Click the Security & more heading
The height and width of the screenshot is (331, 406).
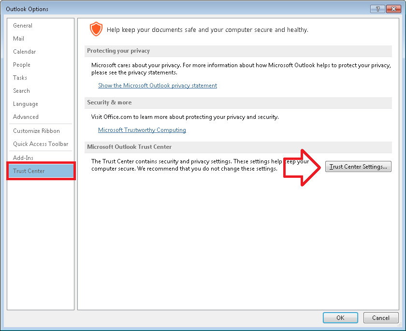point(109,102)
